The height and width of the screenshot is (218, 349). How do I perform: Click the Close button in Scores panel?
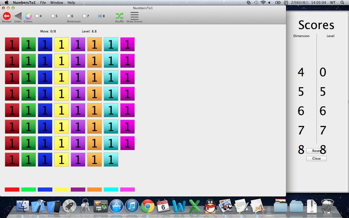tap(316, 158)
